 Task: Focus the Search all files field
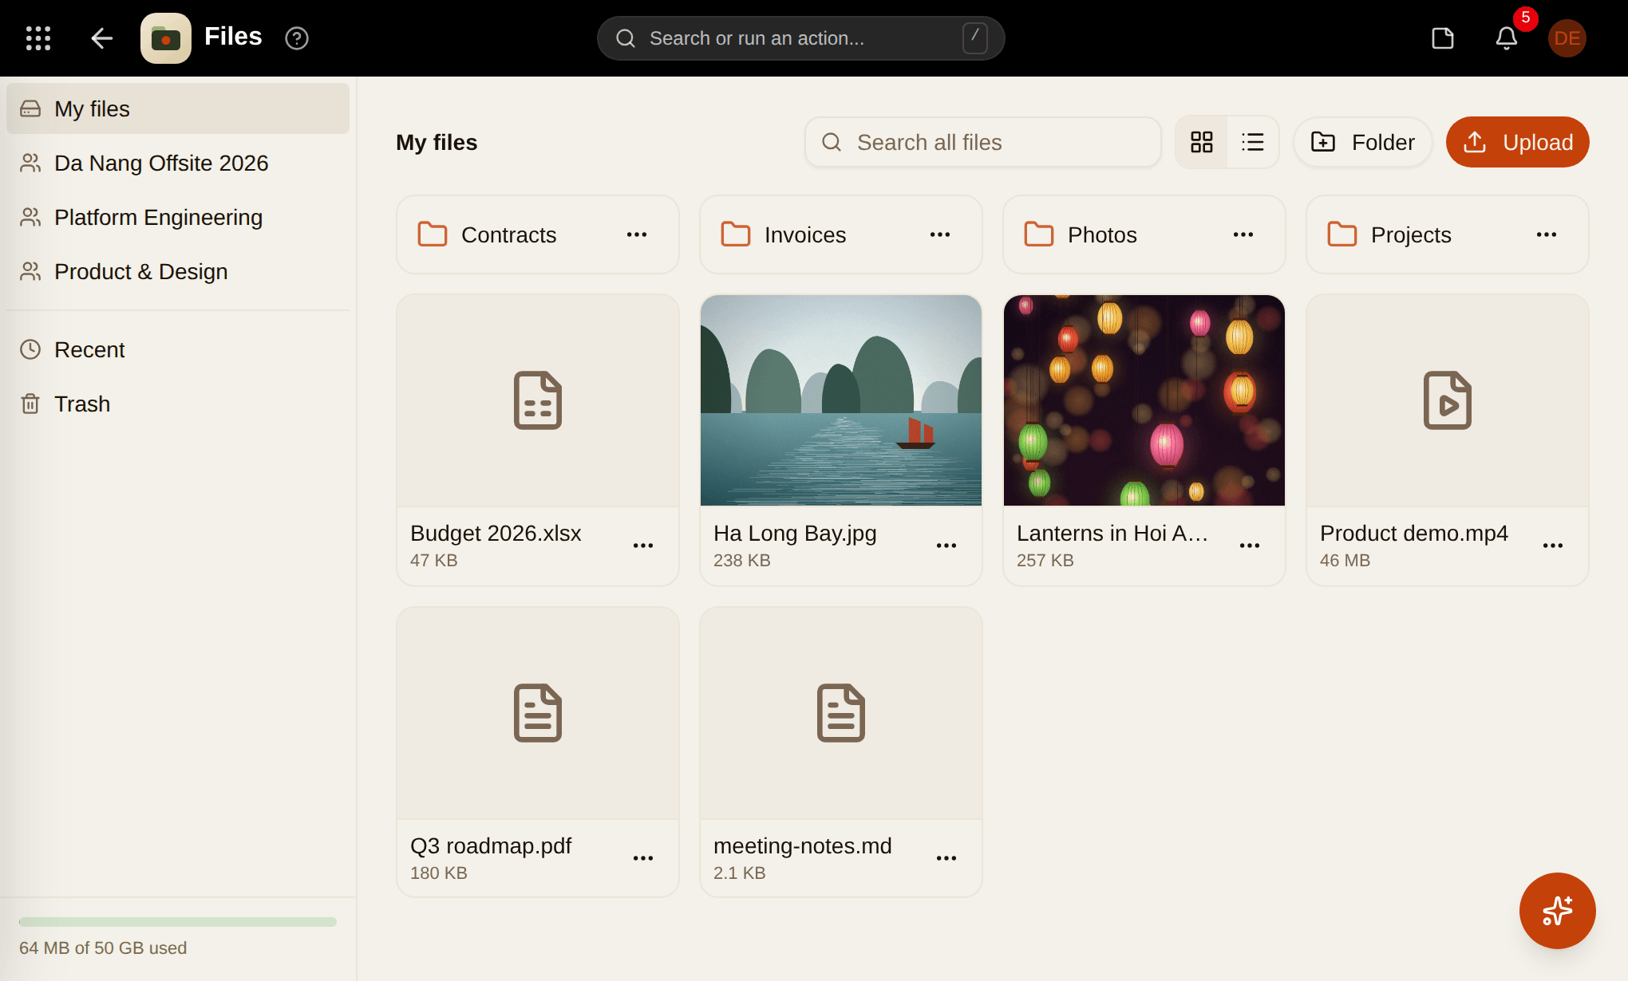(x=983, y=142)
